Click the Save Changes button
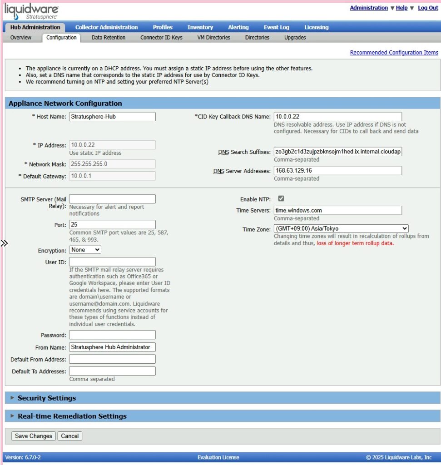The width and height of the screenshot is (441, 465). [x=34, y=436]
